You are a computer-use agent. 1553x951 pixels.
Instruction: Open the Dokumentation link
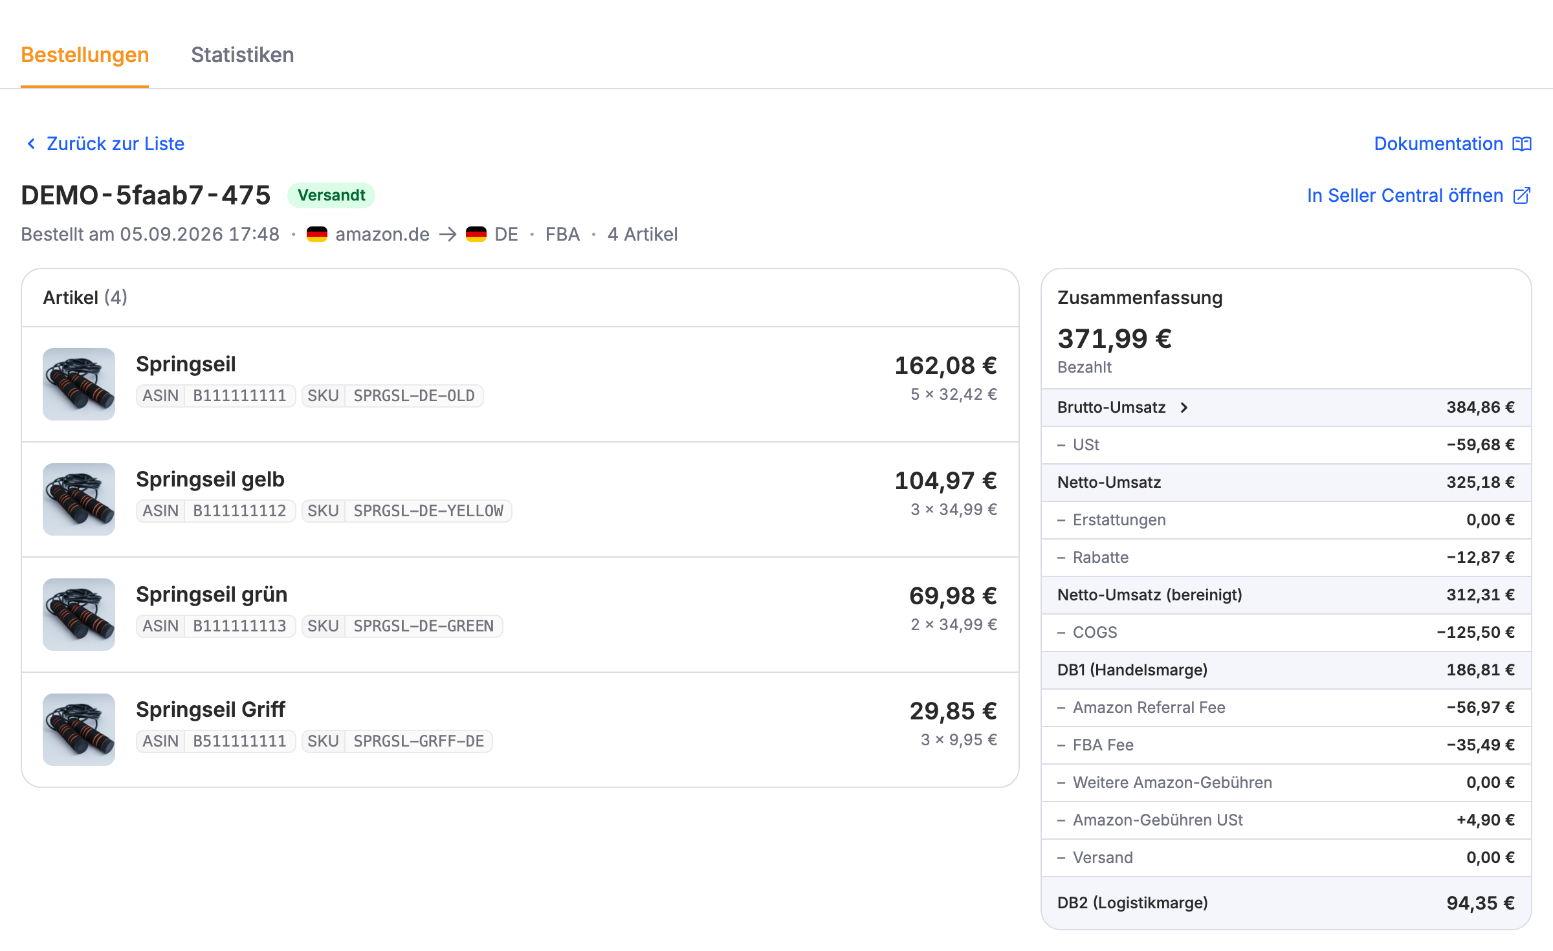point(1453,144)
